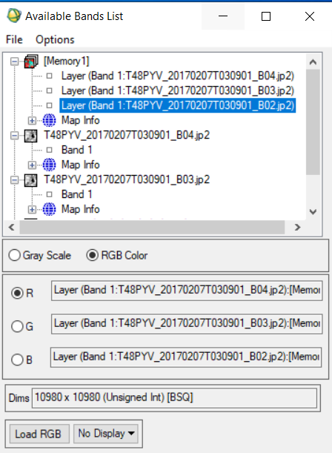
Task: Open the Options menu
Action: point(55,39)
